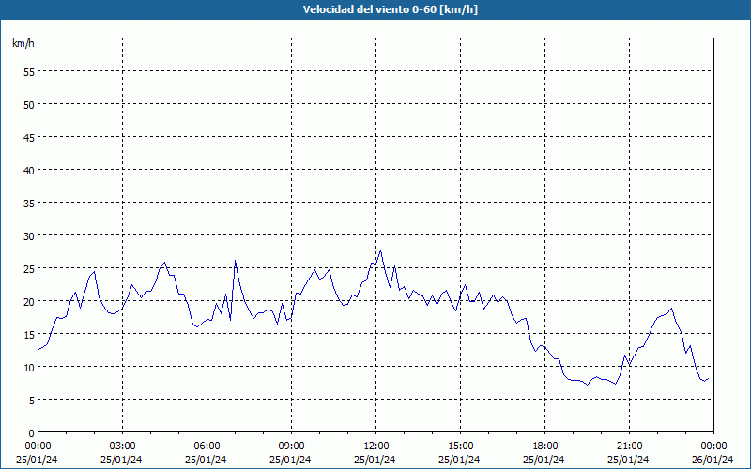Click the "26/01/24" date label
This screenshot has width=751, height=469.
point(713,460)
